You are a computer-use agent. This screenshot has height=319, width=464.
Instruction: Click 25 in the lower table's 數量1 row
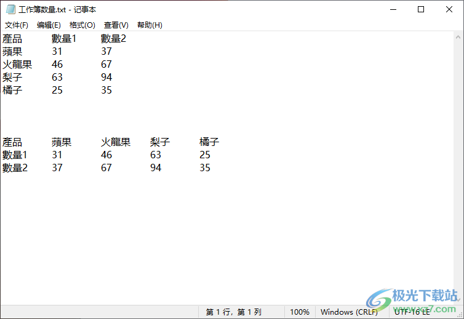205,155
